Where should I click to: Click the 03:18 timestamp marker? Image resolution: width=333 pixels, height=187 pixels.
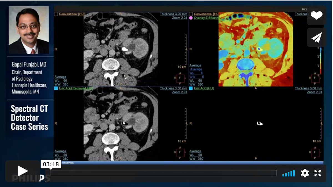51,164
